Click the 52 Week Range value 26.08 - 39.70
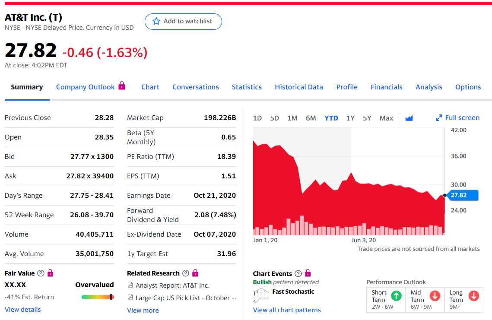 [92, 215]
